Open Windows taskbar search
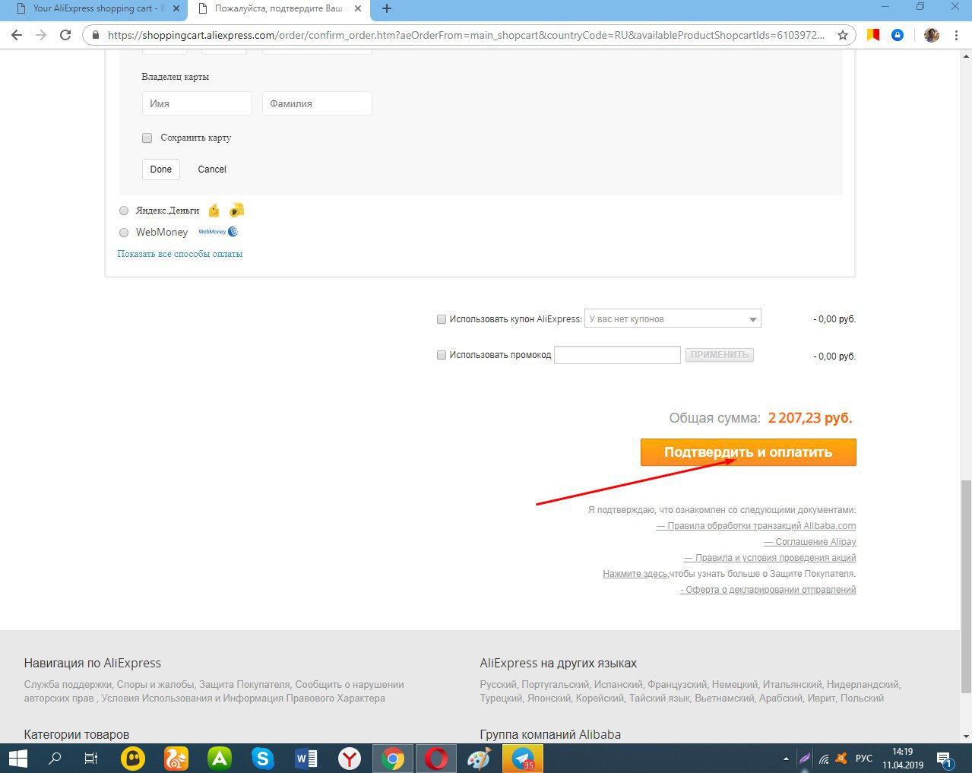 coord(55,758)
